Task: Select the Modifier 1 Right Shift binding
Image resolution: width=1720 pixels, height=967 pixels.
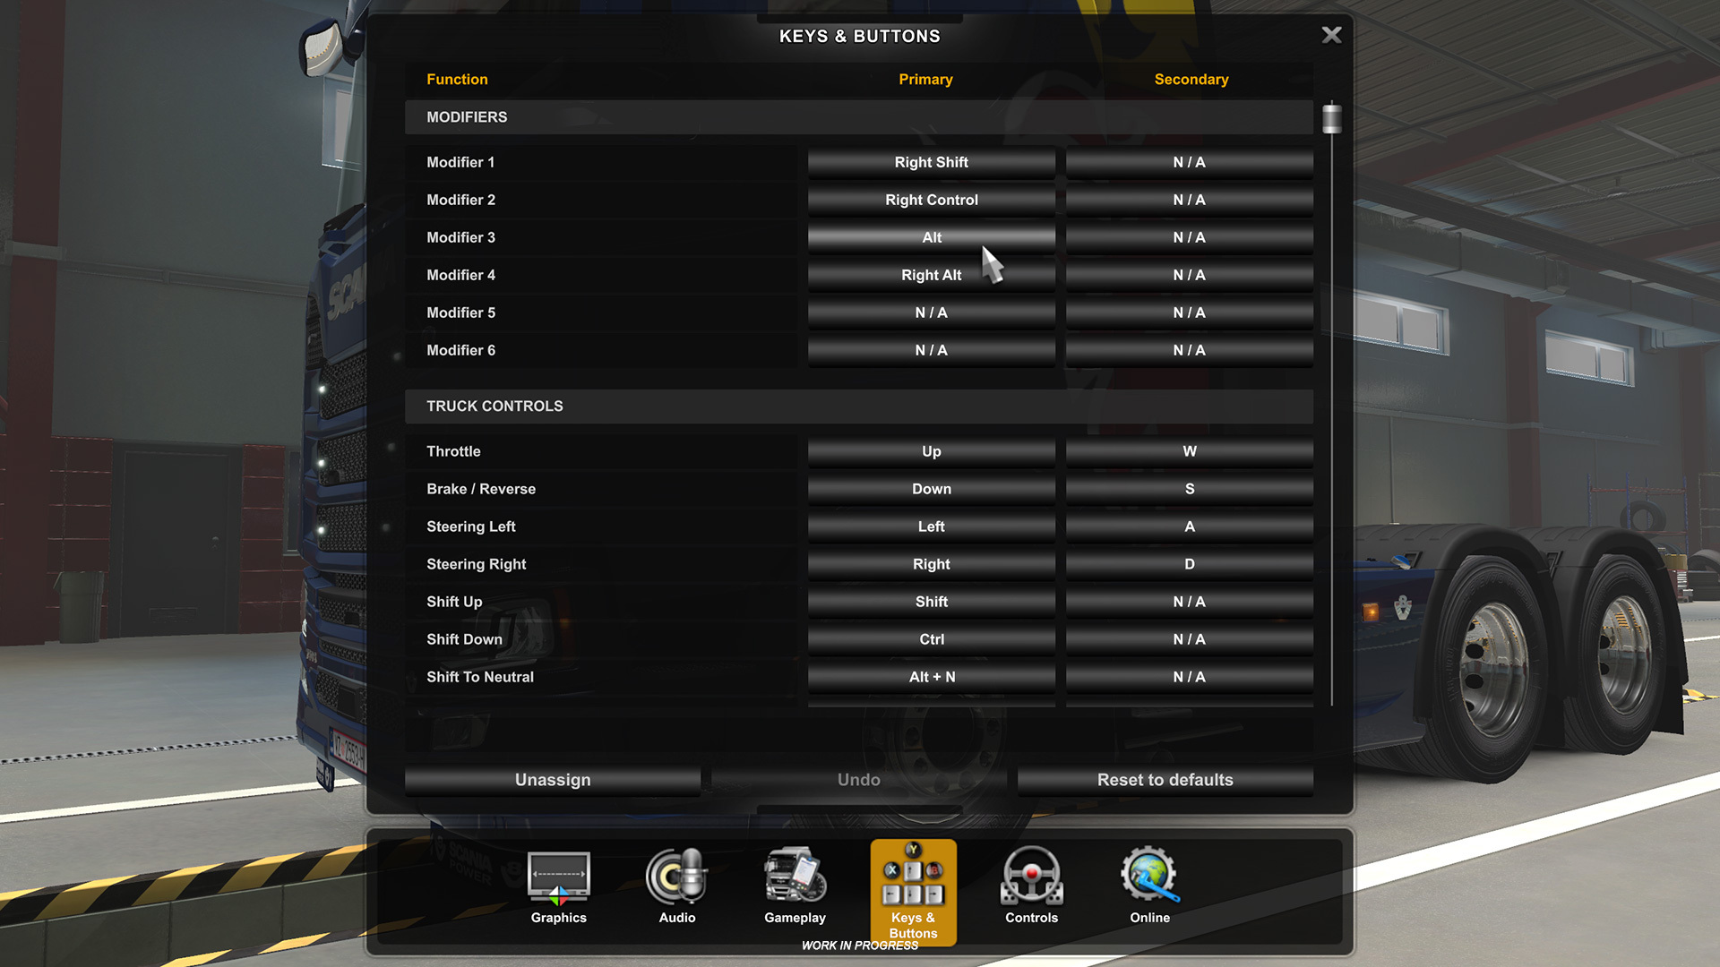Action: [x=931, y=162]
